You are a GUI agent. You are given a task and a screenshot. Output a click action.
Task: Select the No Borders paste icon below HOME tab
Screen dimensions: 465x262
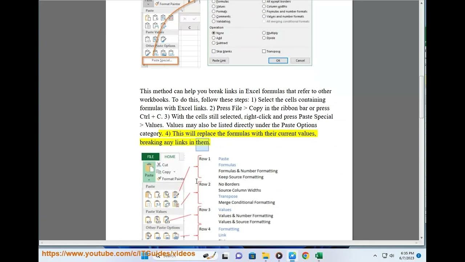point(148,203)
